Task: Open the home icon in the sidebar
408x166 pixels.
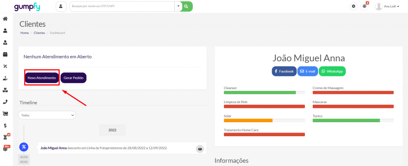Action: [5, 19]
